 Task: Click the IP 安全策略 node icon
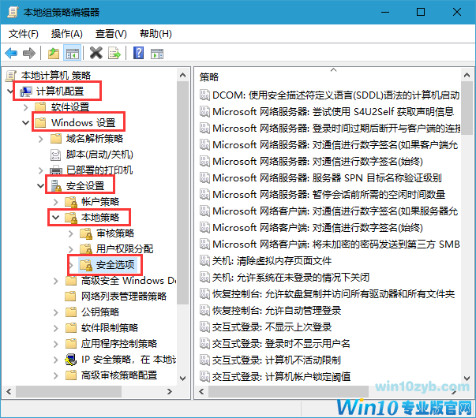point(71,360)
